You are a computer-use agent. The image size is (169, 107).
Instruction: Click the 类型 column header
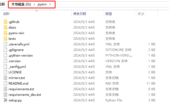coord(108,14)
